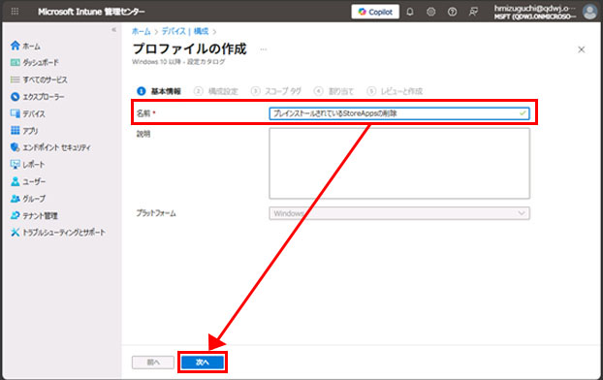Select the 構成設定 step tab
603x380 pixels.
(x=216, y=91)
